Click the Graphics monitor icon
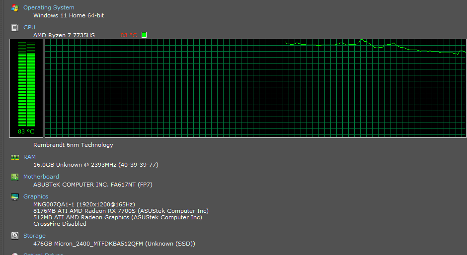 tap(14, 196)
